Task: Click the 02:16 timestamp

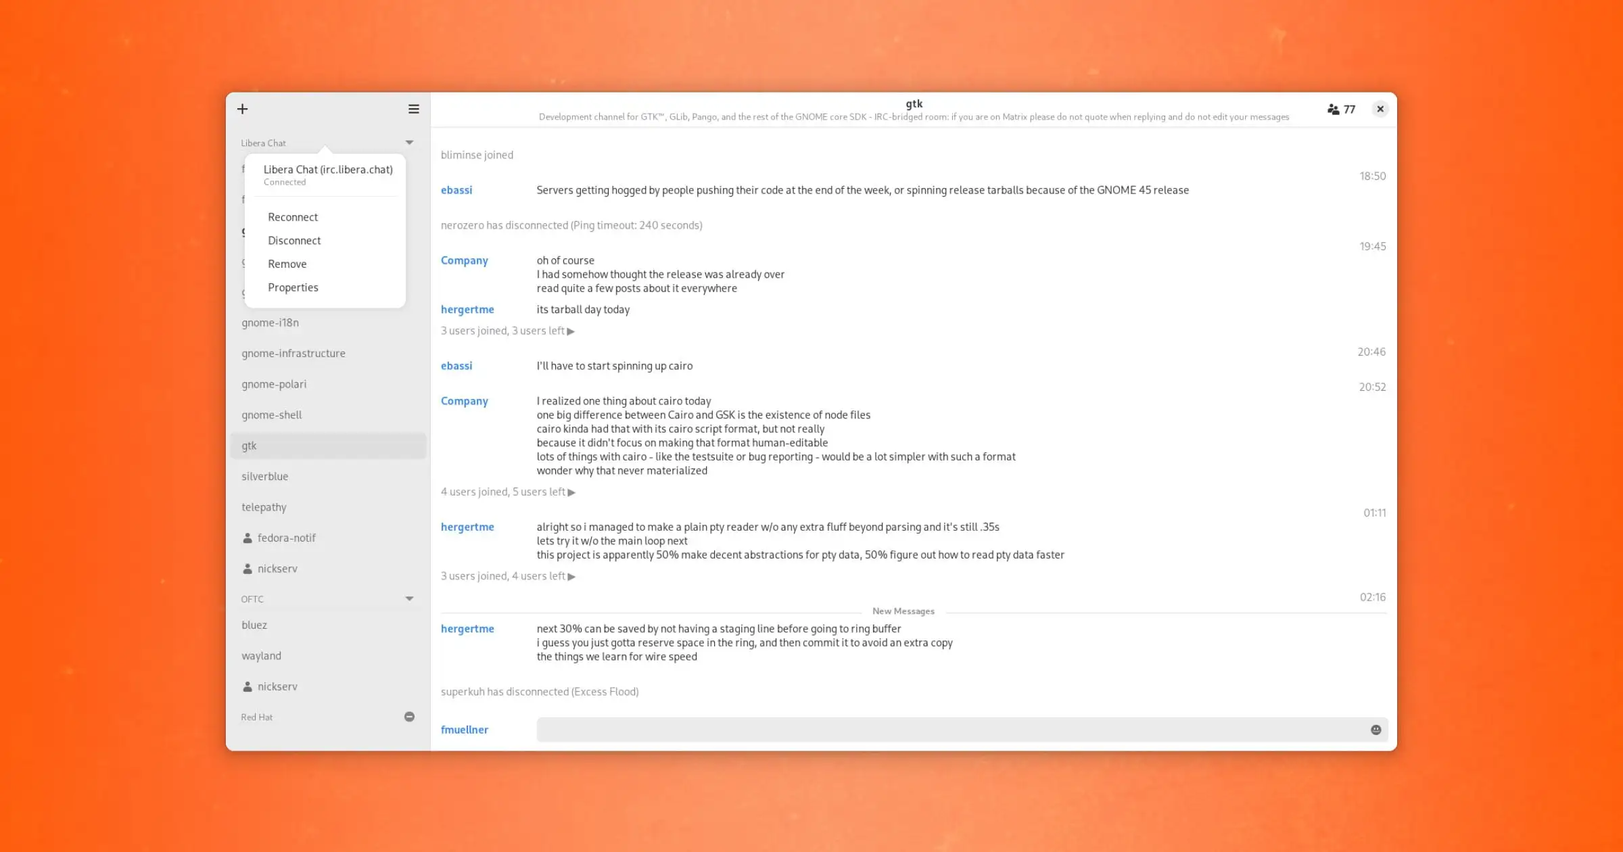Action: 1373,597
